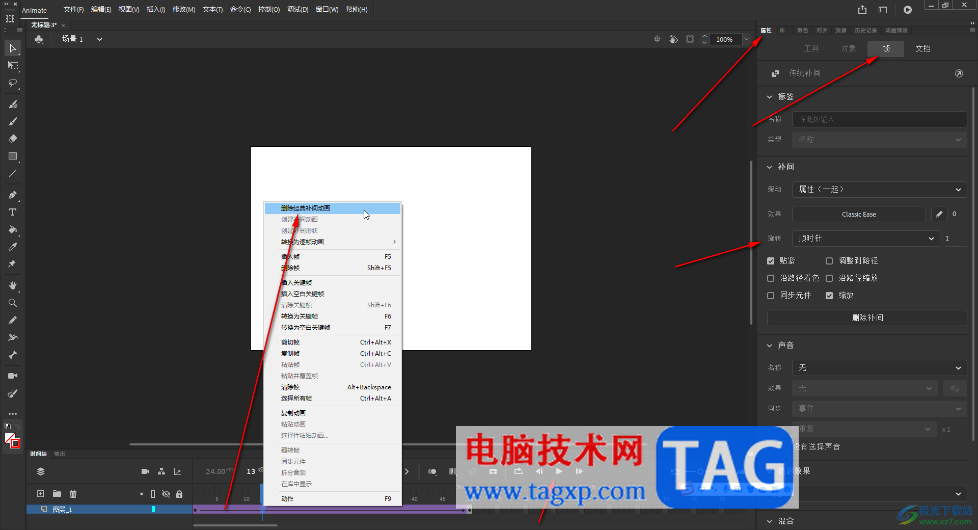Click the timeline camera icon
978x530 pixels.
click(x=145, y=471)
